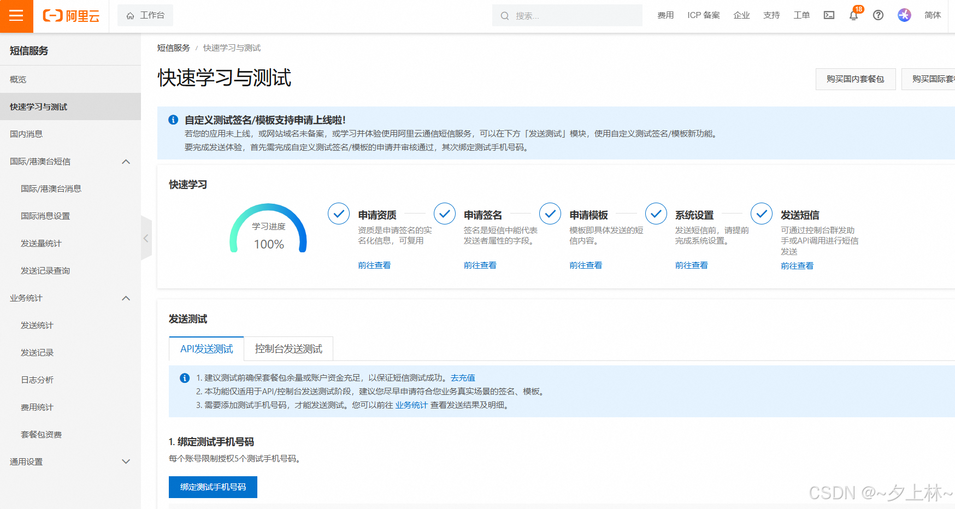
Task: Focus the top 搜索 search field
Action: (567, 15)
